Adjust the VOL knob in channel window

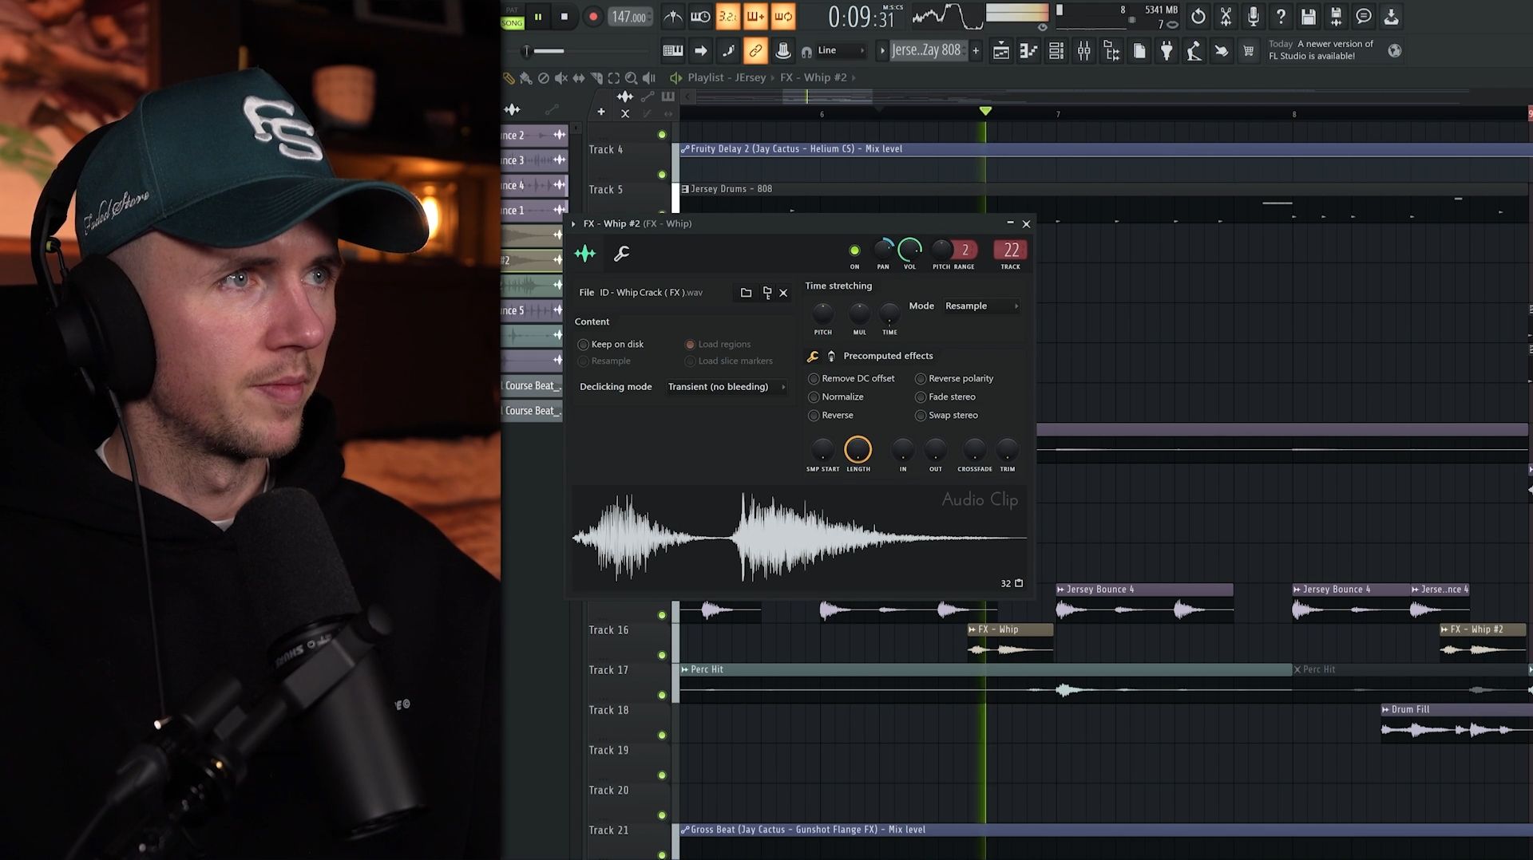(909, 250)
